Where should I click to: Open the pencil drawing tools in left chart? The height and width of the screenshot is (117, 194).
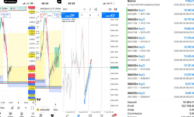(x=12, y=108)
